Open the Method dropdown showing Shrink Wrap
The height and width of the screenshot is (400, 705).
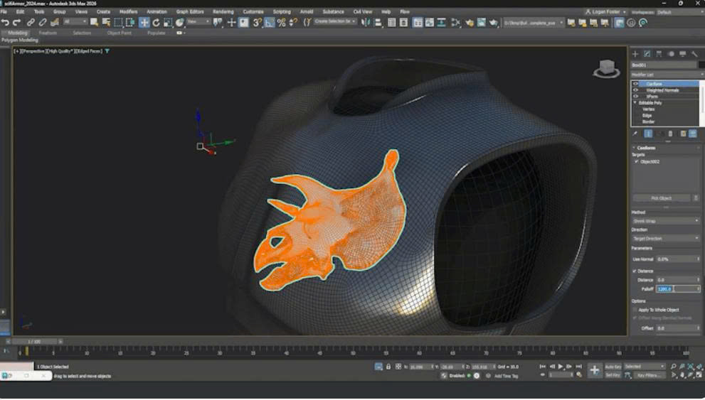pyautogui.click(x=666, y=221)
